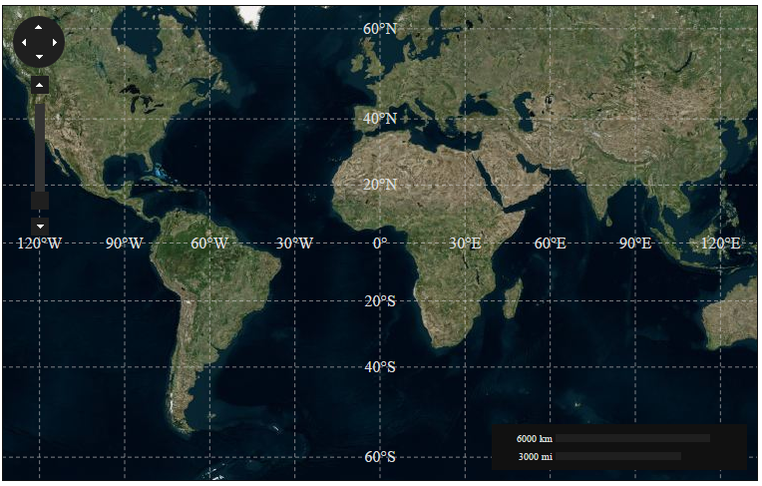
Task: Zoom in using the up arrow button
Action: tap(40, 85)
